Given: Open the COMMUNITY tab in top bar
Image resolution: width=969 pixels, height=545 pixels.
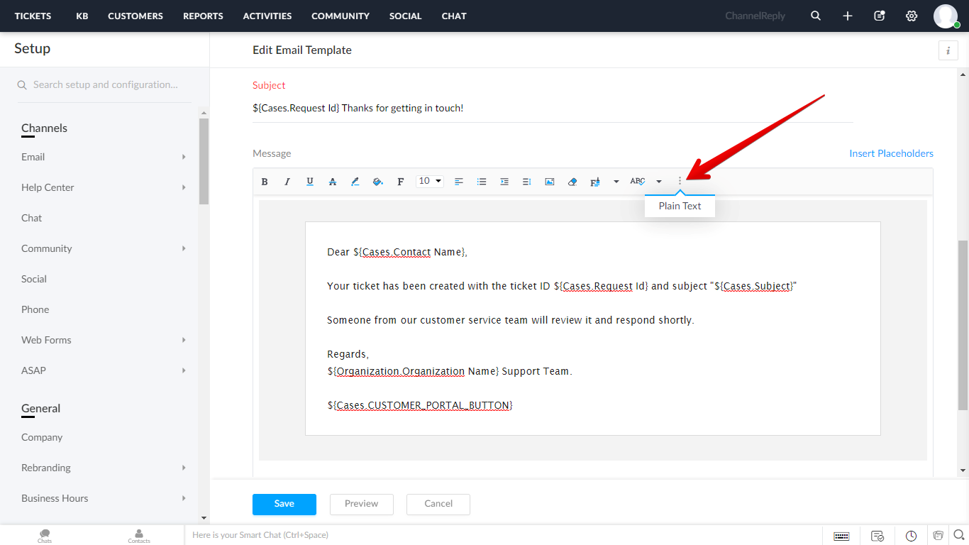Looking at the screenshot, I should [x=340, y=16].
